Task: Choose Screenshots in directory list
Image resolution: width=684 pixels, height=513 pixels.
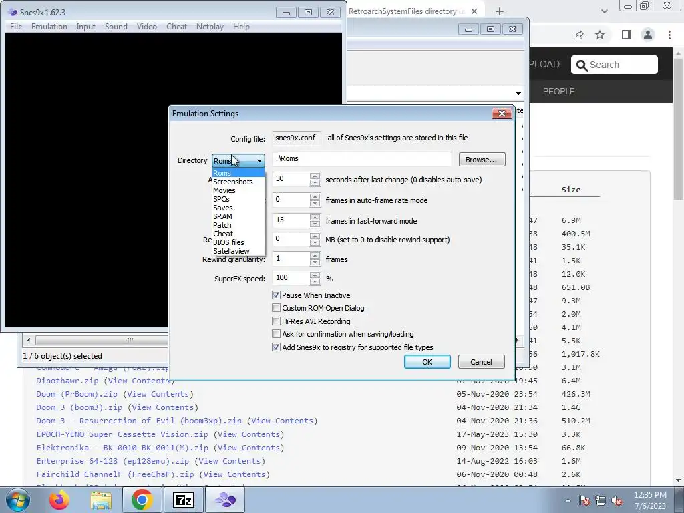Action: pyautogui.click(x=238, y=182)
